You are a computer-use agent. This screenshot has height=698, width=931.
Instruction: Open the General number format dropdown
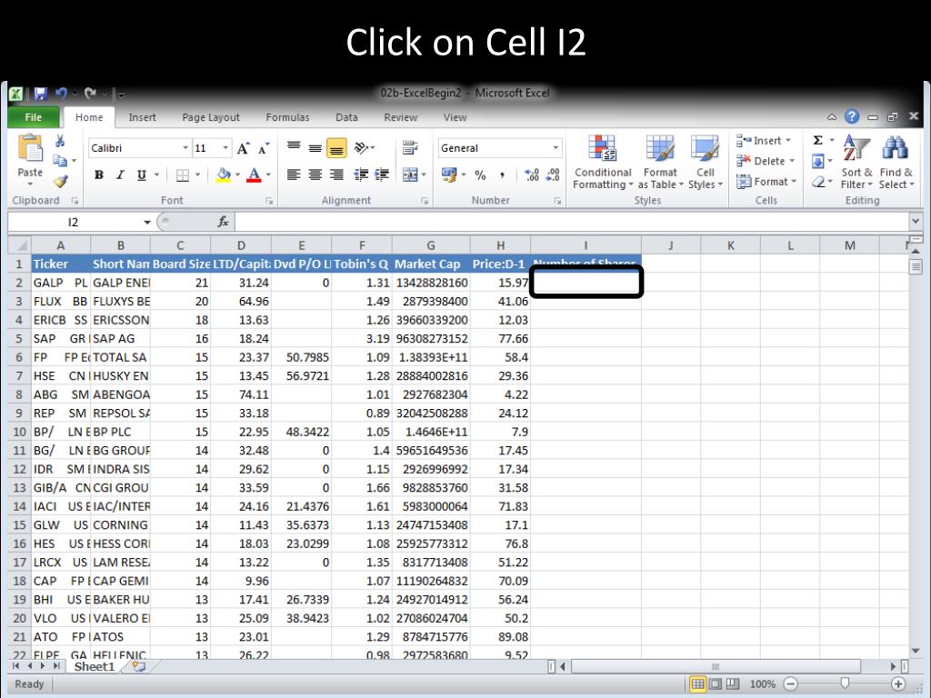click(x=556, y=148)
